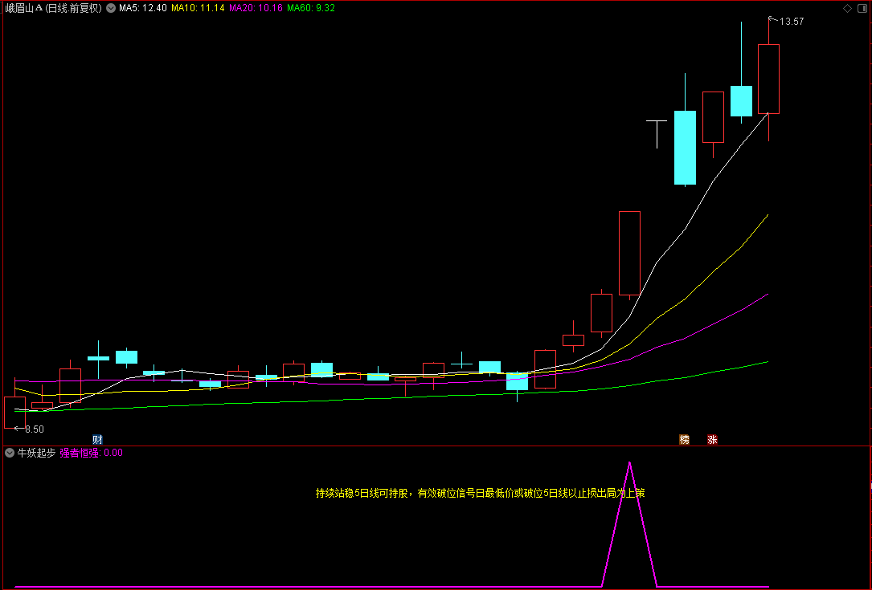The width and height of the screenshot is (872, 590).
Task: Open the dropdown next to 峨眉山A title
Action: pyautogui.click(x=111, y=8)
